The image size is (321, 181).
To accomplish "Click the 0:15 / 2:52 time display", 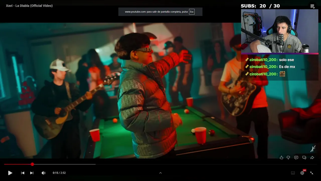I will 59,173.
